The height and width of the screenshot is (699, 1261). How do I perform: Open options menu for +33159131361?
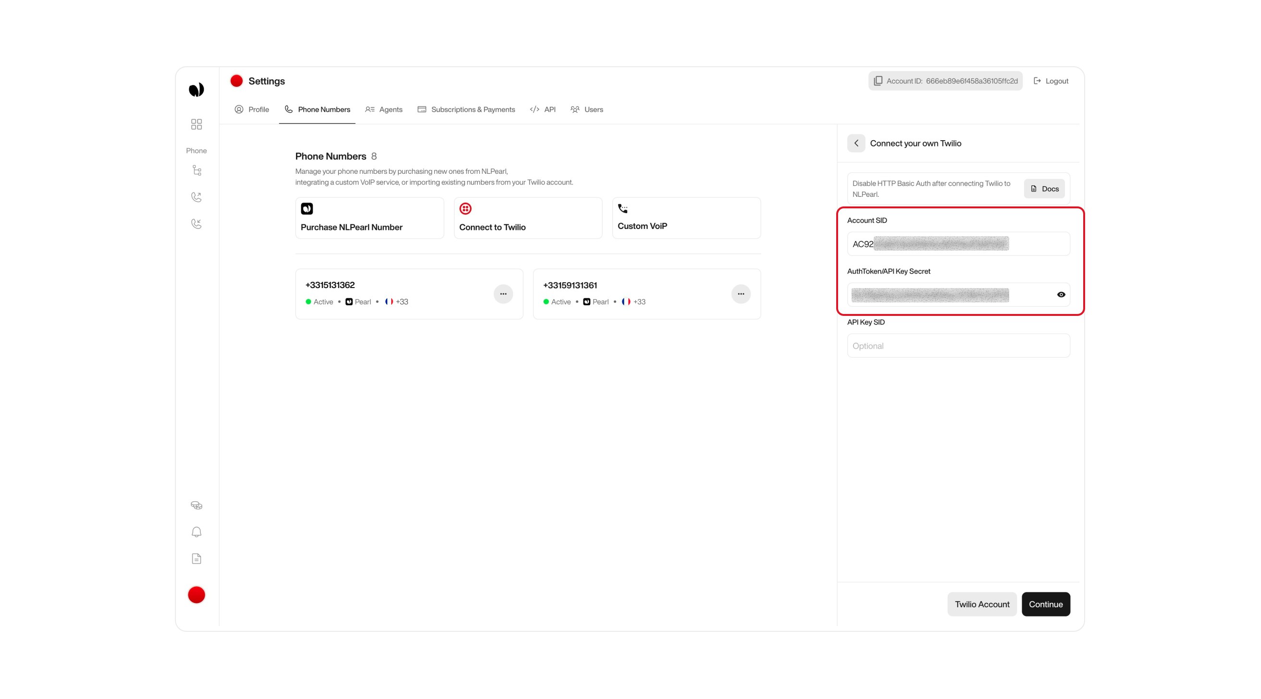(741, 293)
